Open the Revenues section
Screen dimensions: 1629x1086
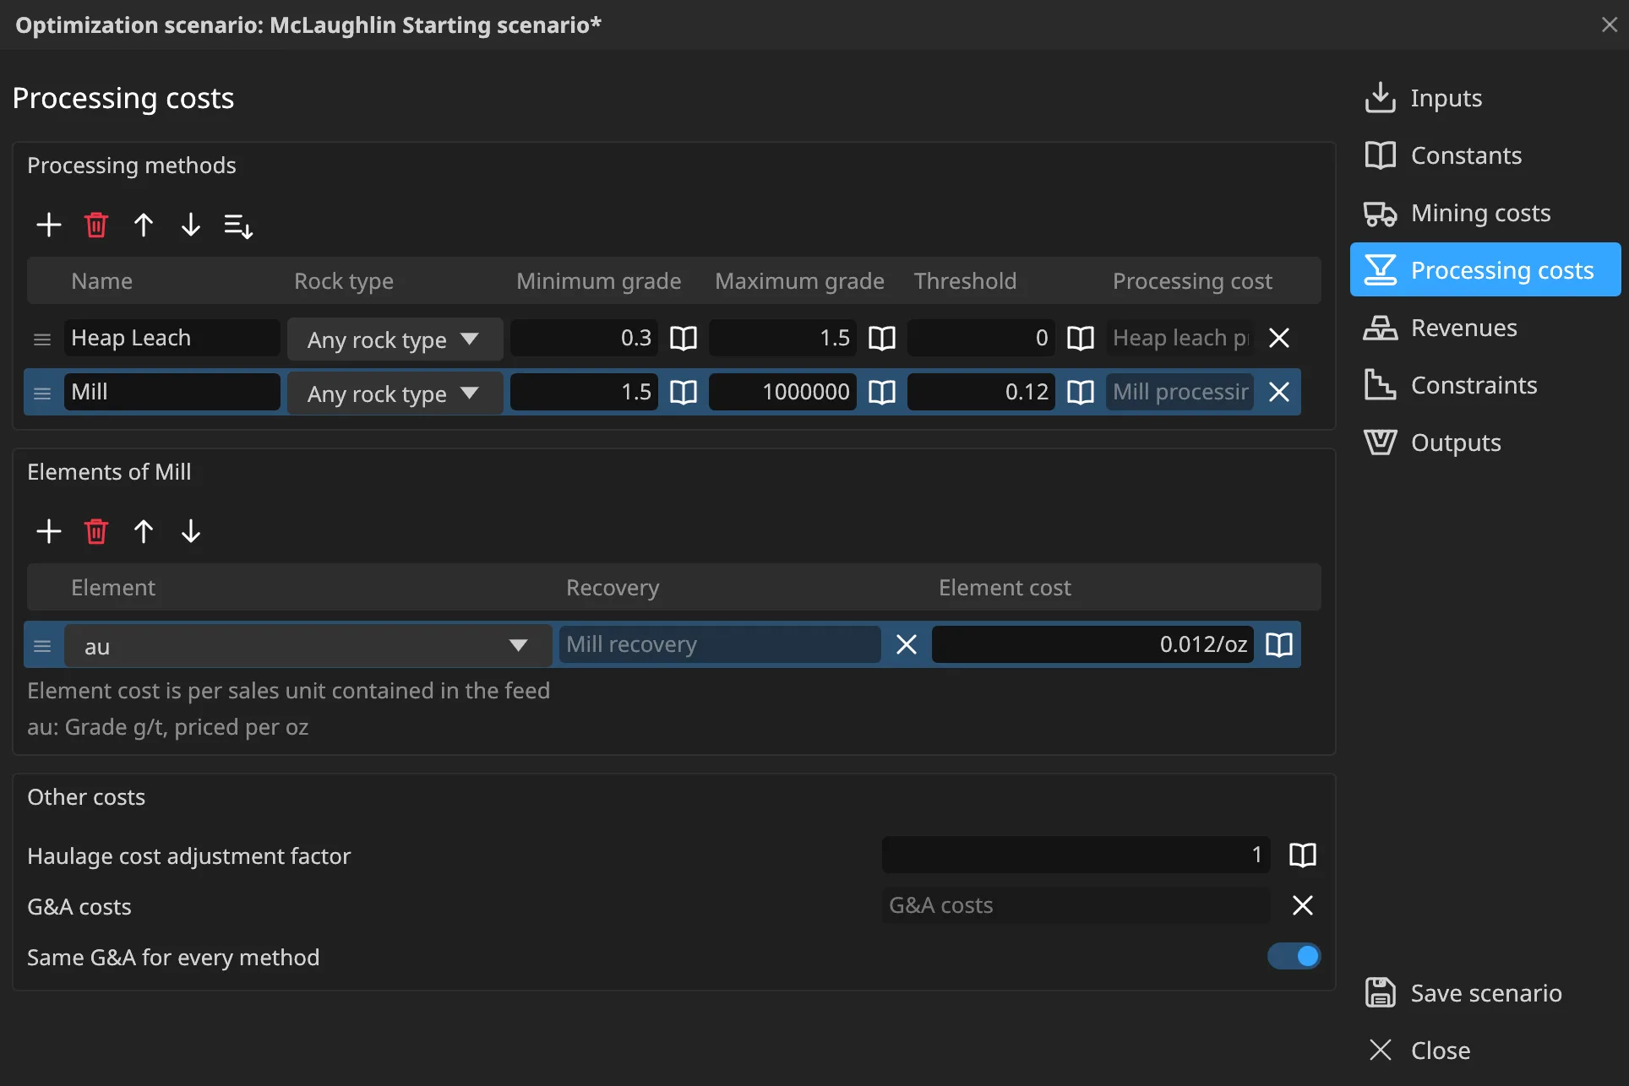click(x=1485, y=328)
